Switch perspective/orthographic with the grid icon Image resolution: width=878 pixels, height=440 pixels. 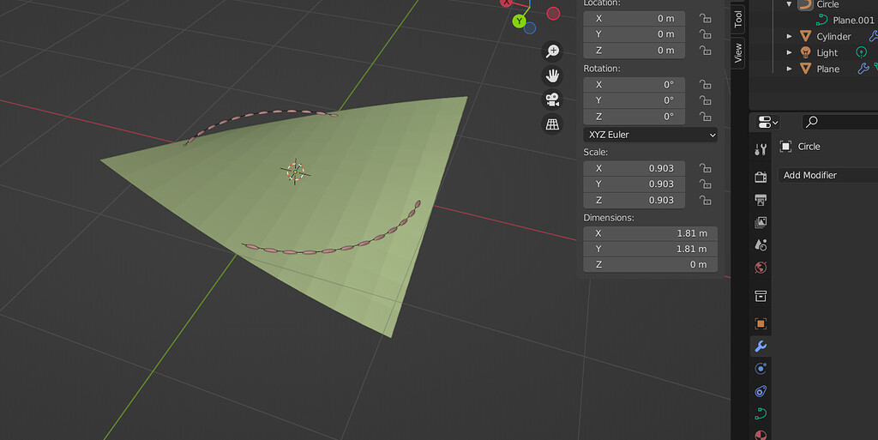coord(553,124)
